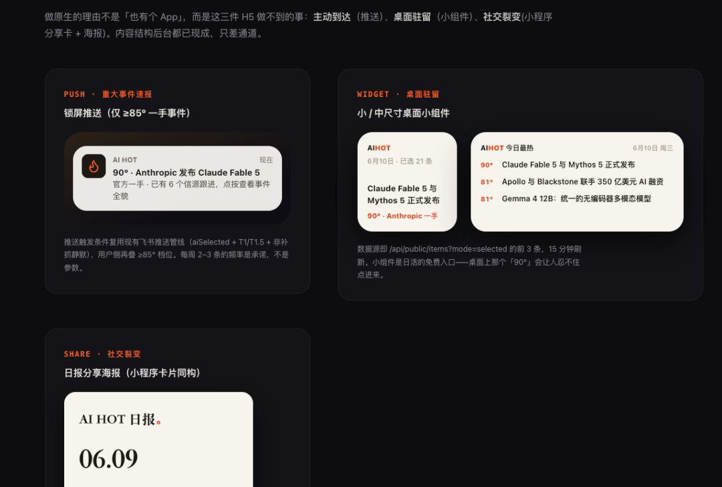Click the paragraph starting "推送触发条件复用现有飞书推送管线"

176,255
